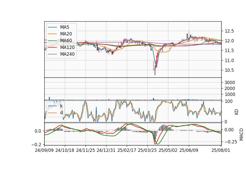Click the 11.5 price axis label
Viewport: 246px width, 177px height.
point(229,51)
